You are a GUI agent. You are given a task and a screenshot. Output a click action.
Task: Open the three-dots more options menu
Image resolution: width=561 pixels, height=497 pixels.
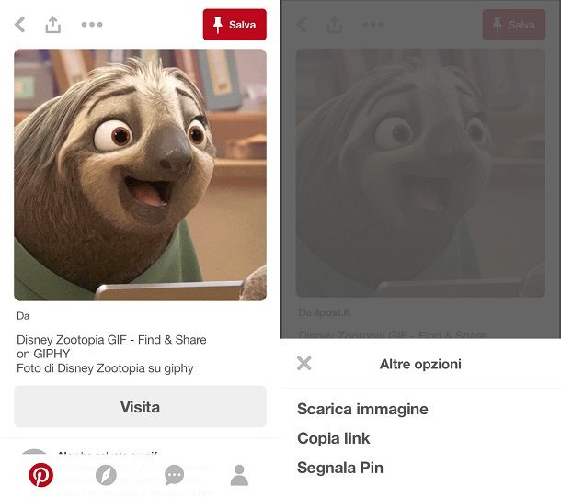tap(92, 25)
